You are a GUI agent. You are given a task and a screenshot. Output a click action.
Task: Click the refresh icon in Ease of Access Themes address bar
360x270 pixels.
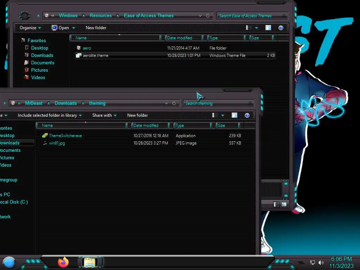[x=208, y=15]
